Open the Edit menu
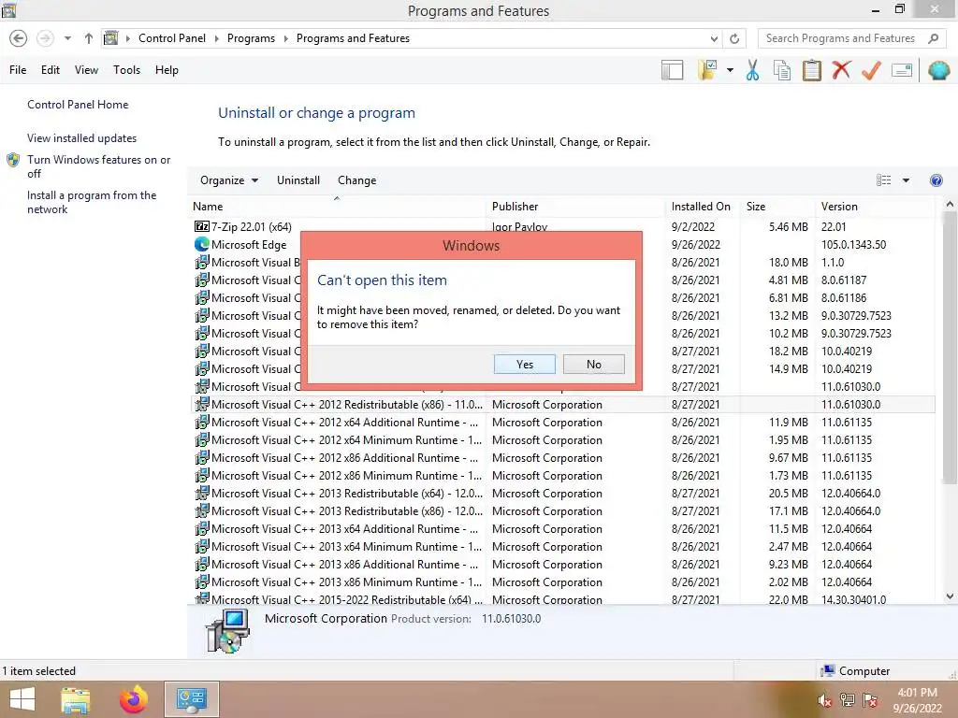The height and width of the screenshot is (718, 958). tap(51, 70)
